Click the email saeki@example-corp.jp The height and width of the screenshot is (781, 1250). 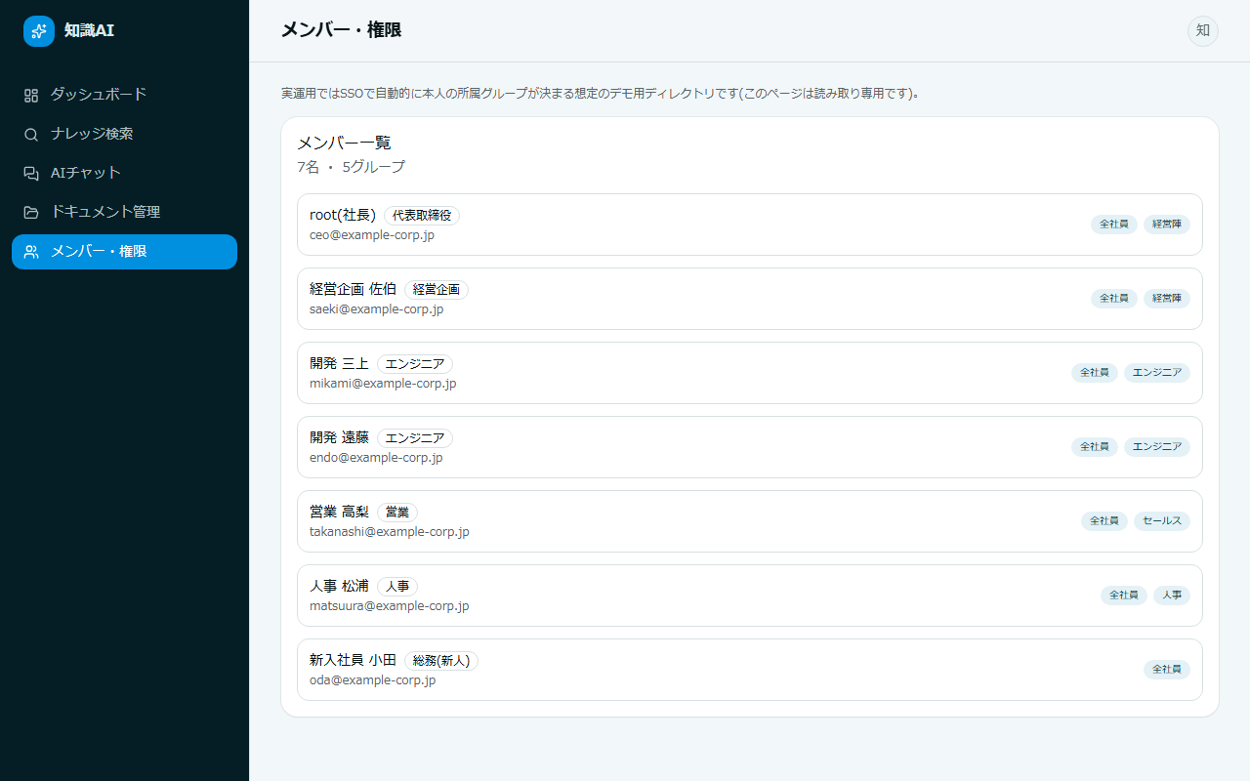pos(377,309)
